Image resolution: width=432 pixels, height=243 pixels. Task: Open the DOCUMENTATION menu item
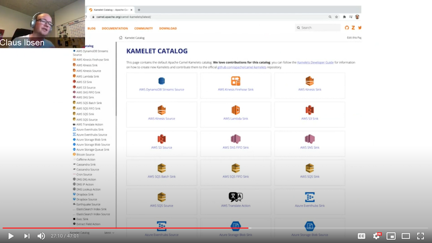(x=115, y=28)
